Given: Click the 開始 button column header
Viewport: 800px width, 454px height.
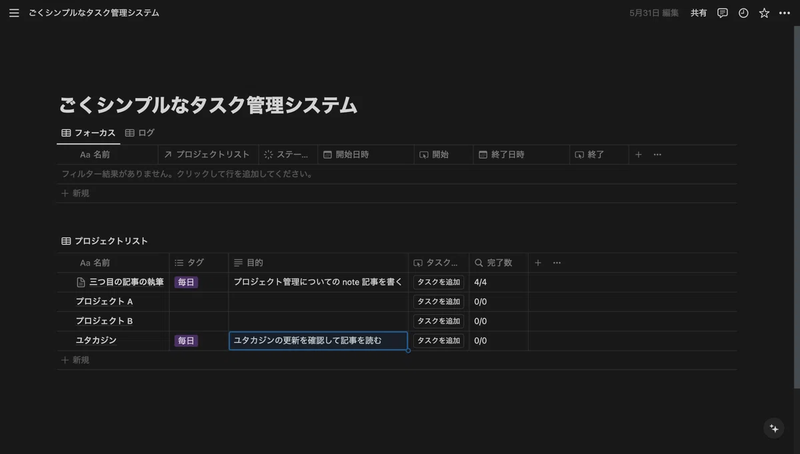Looking at the screenshot, I should 443,155.
